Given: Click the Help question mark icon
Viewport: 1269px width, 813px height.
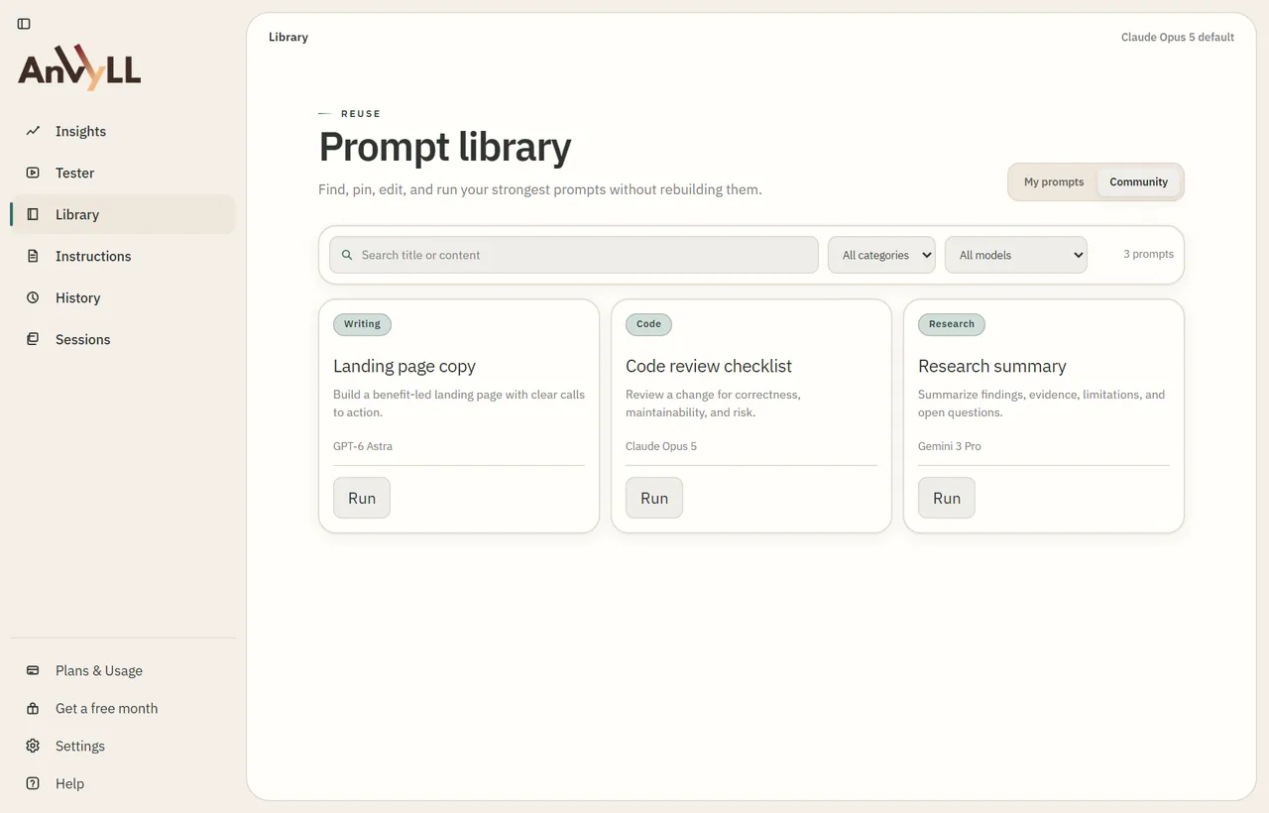Looking at the screenshot, I should pyautogui.click(x=33, y=783).
